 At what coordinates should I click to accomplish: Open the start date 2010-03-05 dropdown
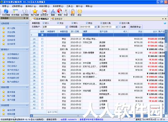(x=95, y=27)
